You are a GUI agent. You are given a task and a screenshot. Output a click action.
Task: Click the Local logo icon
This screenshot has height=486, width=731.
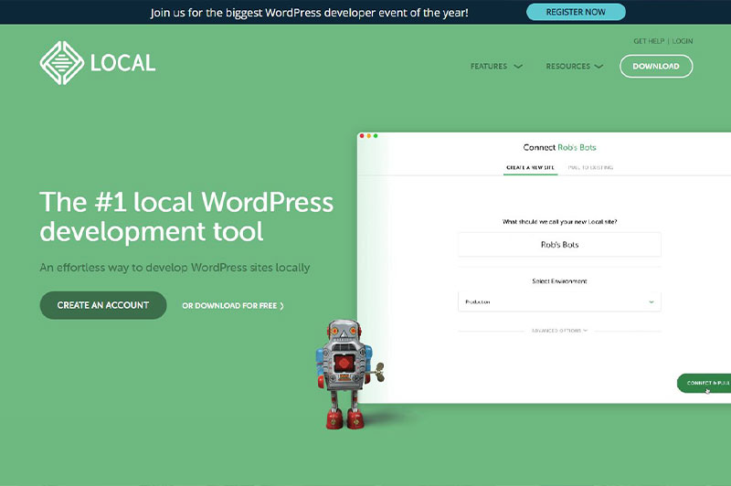click(62, 63)
